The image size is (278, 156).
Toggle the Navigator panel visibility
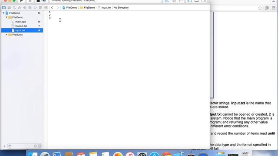pos(189,1)
